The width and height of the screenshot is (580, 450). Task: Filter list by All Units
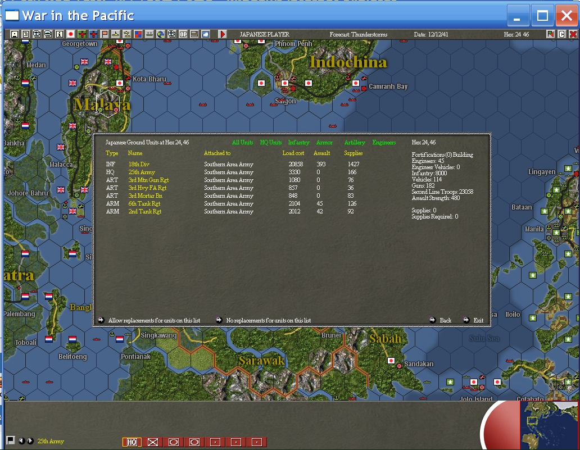click(x=243, y=142)
